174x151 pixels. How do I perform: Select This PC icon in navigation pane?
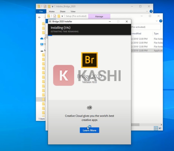pyautogui.click(x=42, y=44)
